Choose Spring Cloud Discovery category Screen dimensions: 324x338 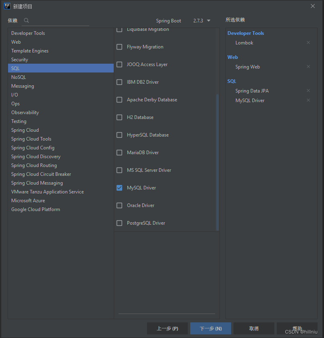tap(61, 157)
